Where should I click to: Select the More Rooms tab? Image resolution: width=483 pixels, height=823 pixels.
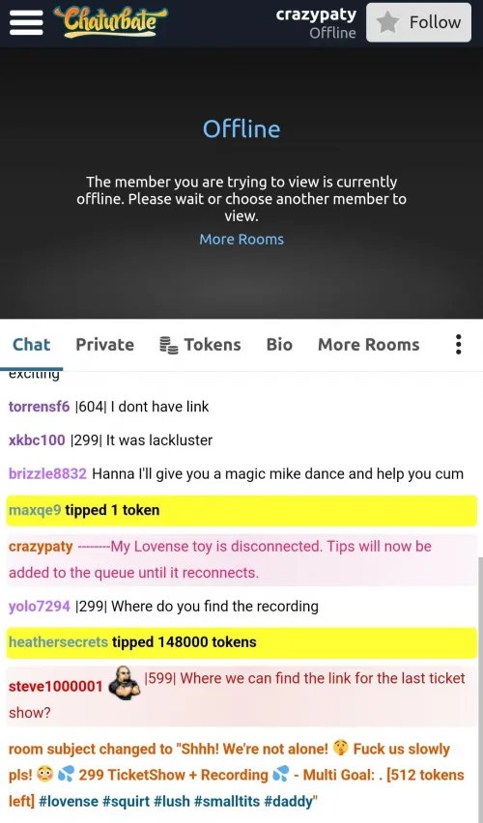coord(369,345)
